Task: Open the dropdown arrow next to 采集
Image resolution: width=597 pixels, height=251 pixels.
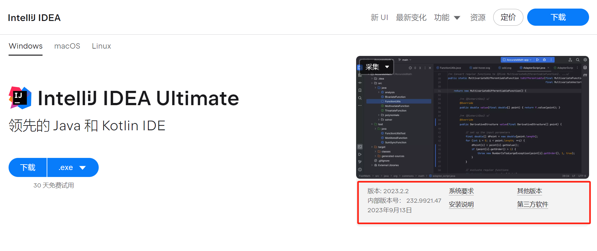Action: pyautogui.click(x=387, y=67)
